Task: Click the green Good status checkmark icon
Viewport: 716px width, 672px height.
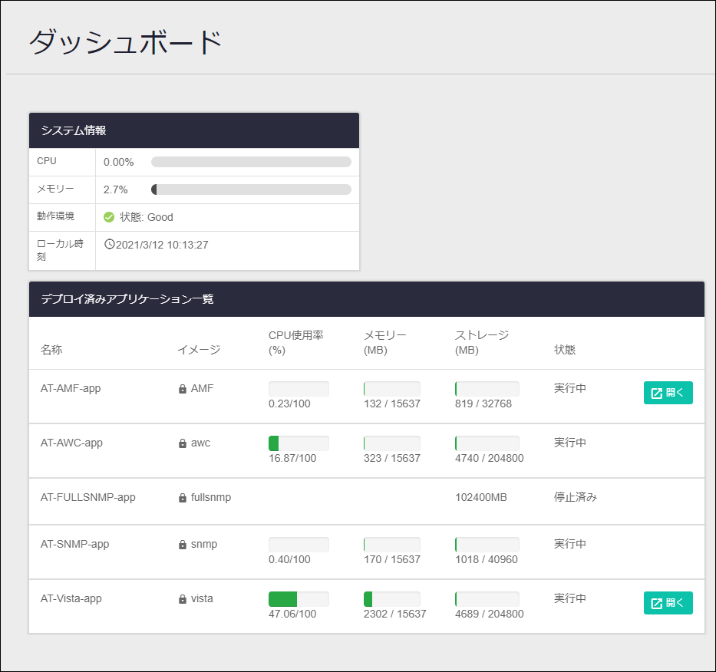Action: pos(109,217)
